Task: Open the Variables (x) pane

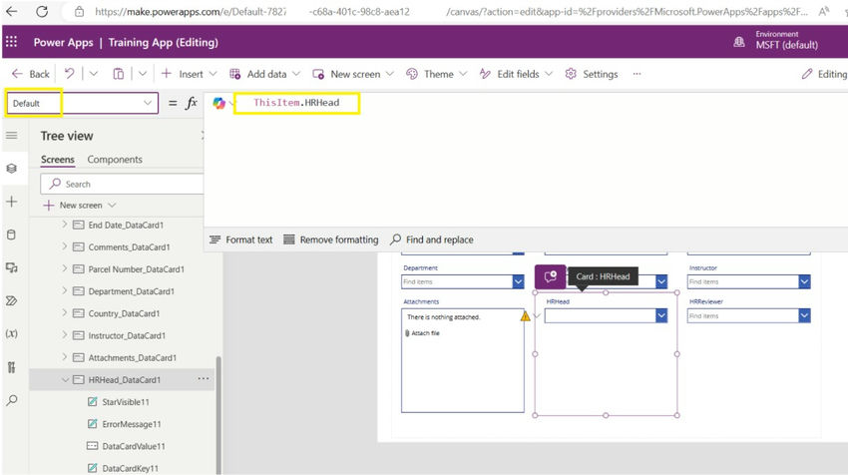Action: (11, 334)
